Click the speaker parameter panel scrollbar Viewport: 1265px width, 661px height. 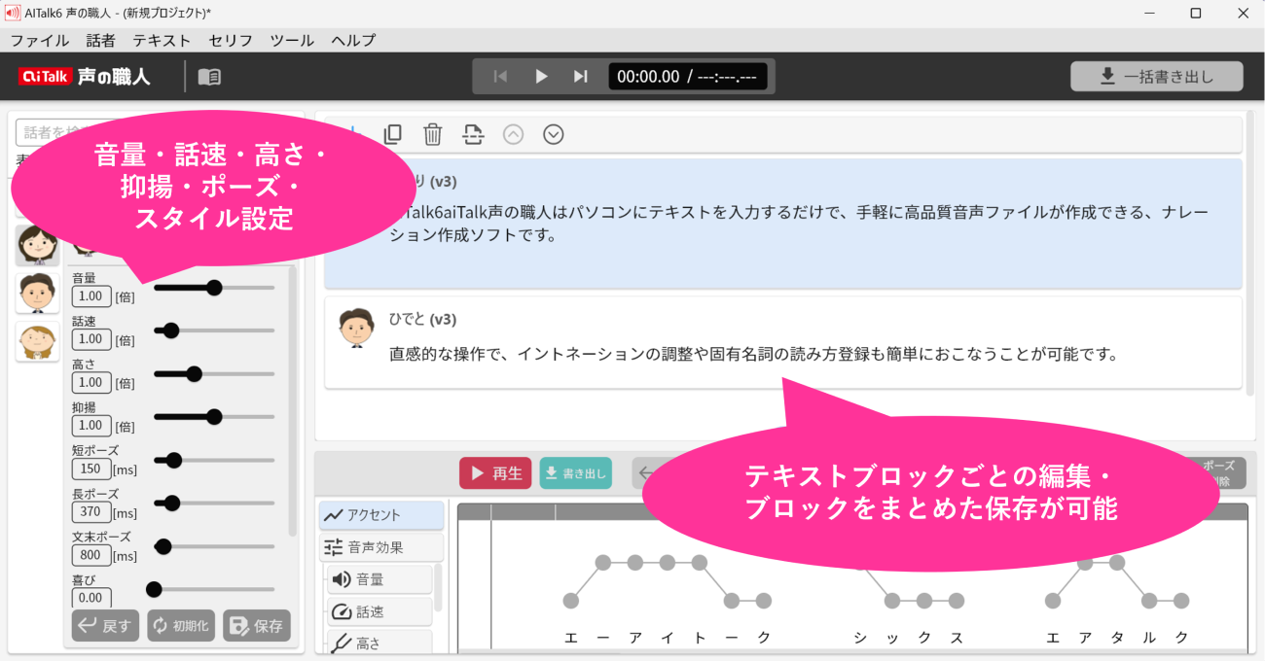click(293, 400)
